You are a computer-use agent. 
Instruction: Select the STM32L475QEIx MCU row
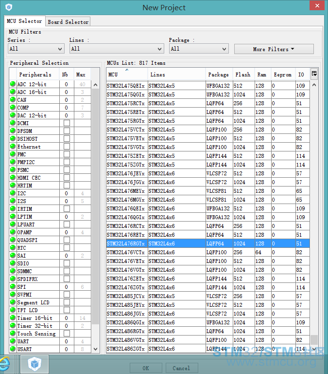click(x=208, y=86)
